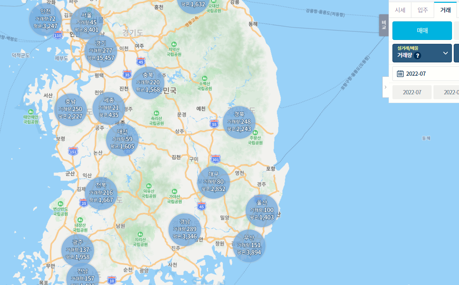
Task: Click the 서울 region bubble
Action: pyautogui.click(x=87, y=22)
